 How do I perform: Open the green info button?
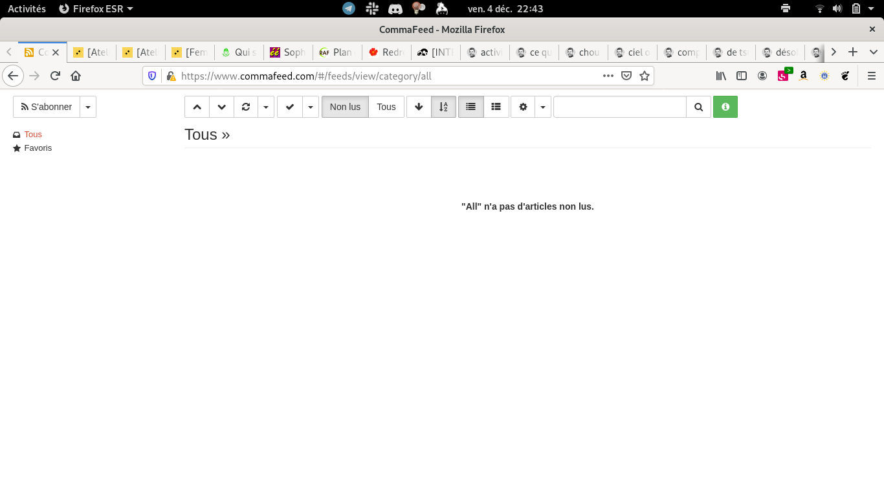click(725, 107)
